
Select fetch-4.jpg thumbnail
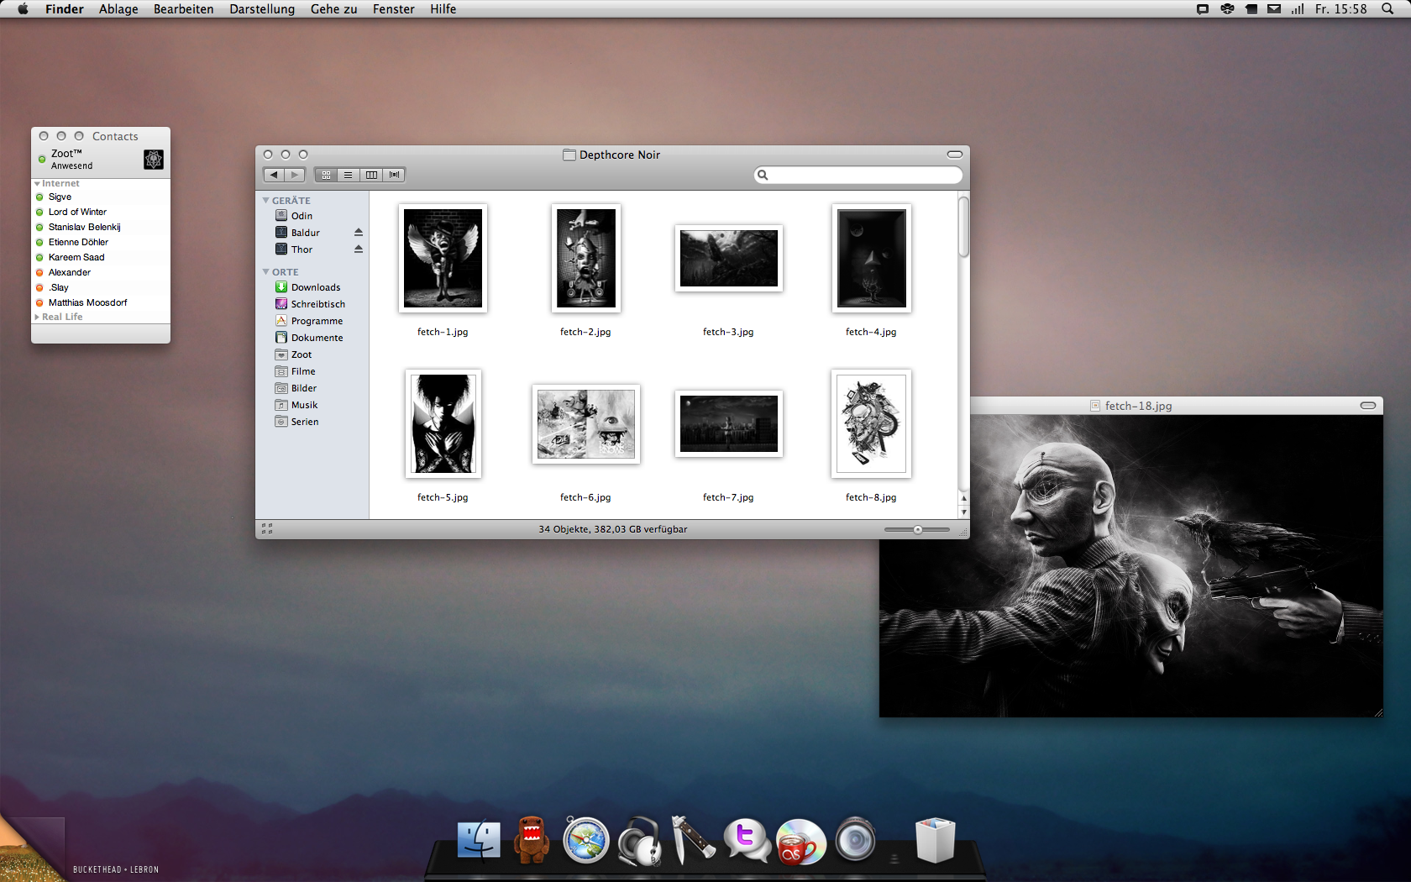[871, 258]
